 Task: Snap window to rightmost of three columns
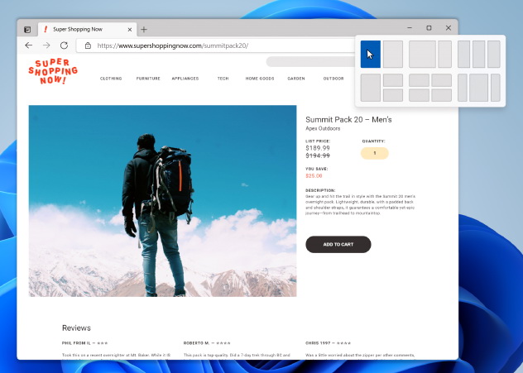coord(494,55)
